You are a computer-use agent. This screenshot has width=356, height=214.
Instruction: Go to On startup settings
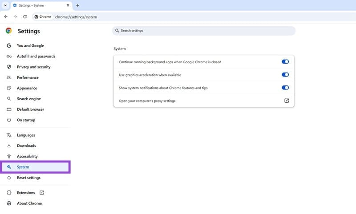click(x=26, y=120)
